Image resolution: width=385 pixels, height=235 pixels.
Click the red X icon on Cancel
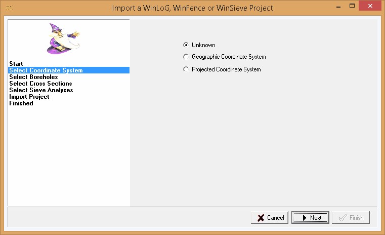click(x=261, y=218)
